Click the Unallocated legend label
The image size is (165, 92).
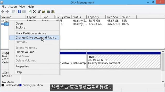[12, 85]
